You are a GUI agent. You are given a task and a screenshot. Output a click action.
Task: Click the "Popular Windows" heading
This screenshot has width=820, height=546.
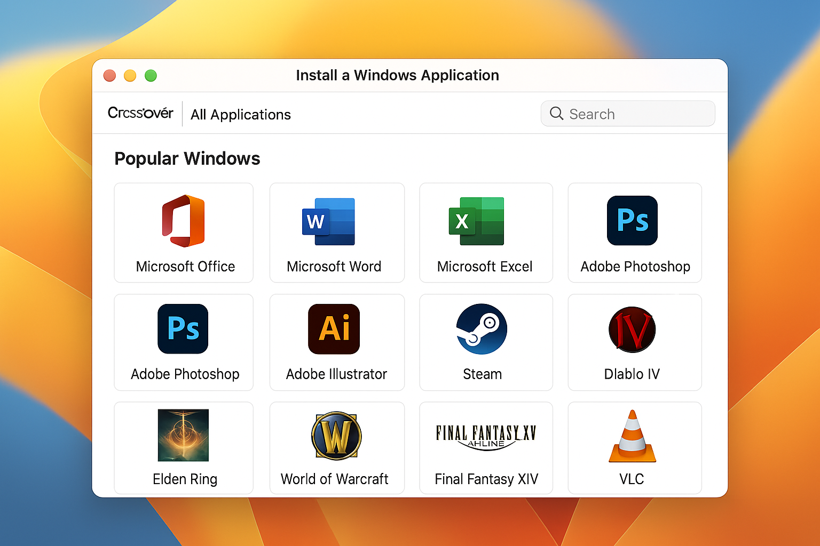(x=187, y=158)
